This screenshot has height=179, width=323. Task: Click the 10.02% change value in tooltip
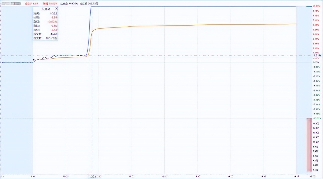coord(52,21)
